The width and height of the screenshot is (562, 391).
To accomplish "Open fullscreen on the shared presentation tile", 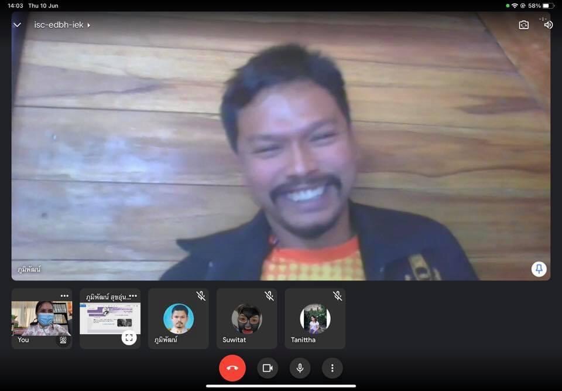I will [129, 337].
